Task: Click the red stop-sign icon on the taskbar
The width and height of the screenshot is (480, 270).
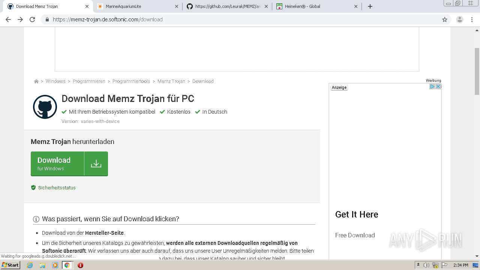Action: [x=80, y=265]
